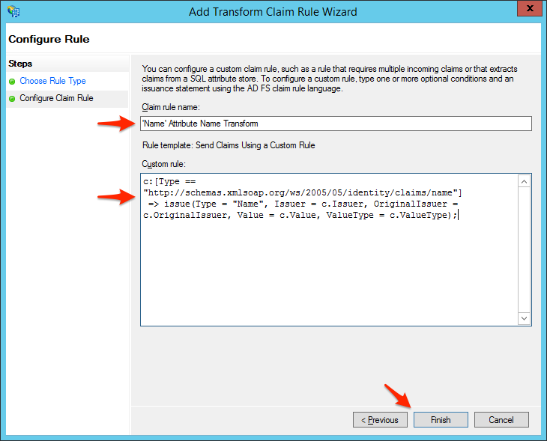The width and height of the screenshot is (547, 441).
Task: Click green bullet beside Choose Rule Type
Action: tap(12, 81)
